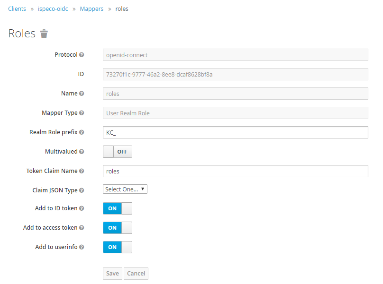Turn off Add to access token
Image resolution: width=383 pixels, height=284 pixels.
(x=117, y=227)
